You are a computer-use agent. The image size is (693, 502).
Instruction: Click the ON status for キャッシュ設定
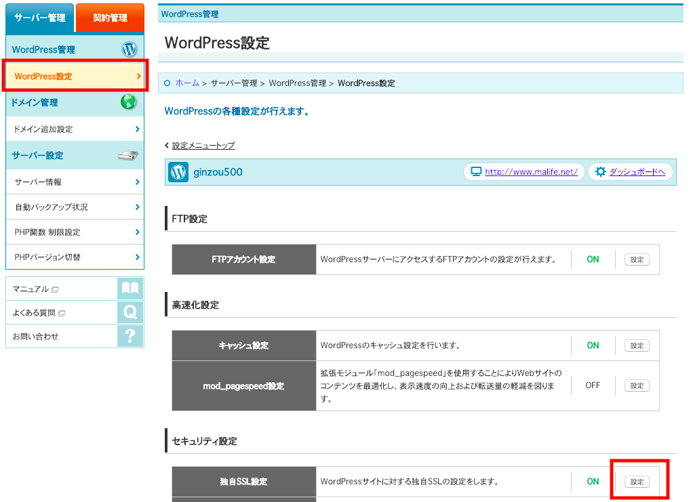click(593, 346)
